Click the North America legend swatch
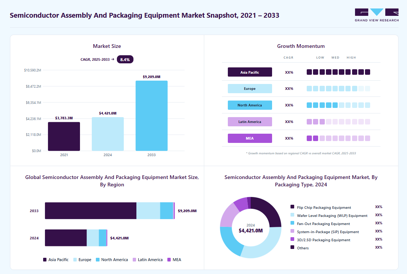Screen dimensions: 407x274 98,260
